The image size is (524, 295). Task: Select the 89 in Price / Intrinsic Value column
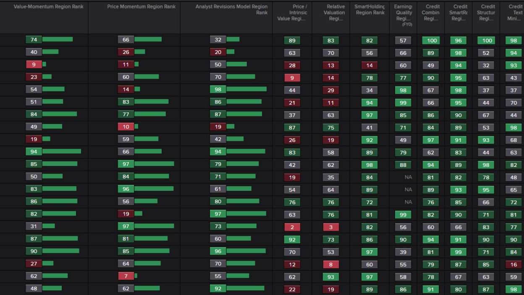click(x=292, y=41)
